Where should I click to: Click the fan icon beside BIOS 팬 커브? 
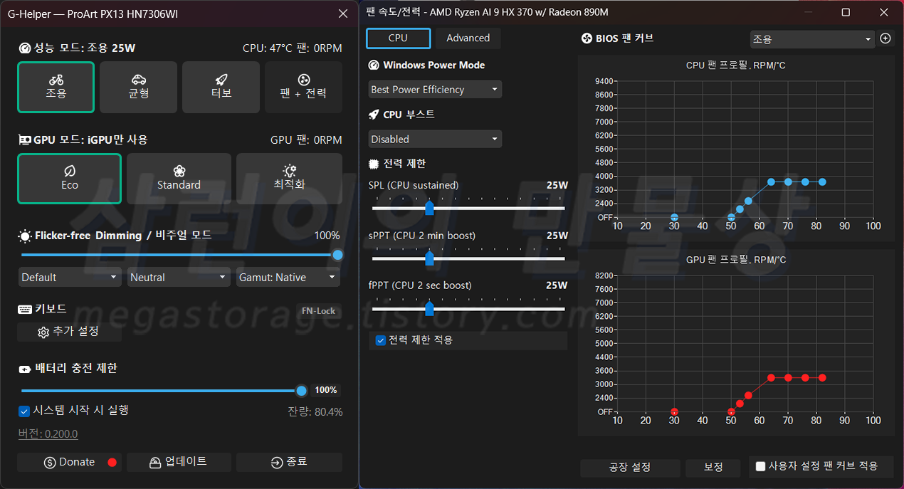587,38
